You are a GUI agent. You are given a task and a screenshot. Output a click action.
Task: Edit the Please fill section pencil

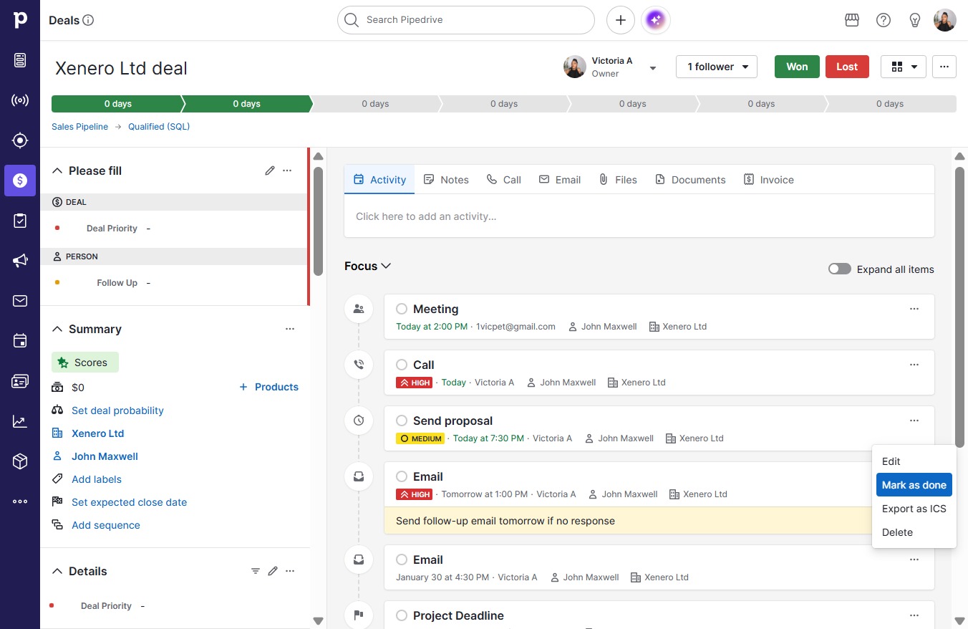[x=270, y=171]
